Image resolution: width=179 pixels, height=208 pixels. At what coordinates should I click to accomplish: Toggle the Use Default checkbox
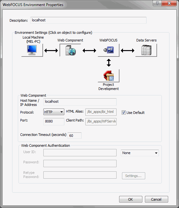[124, 113]
